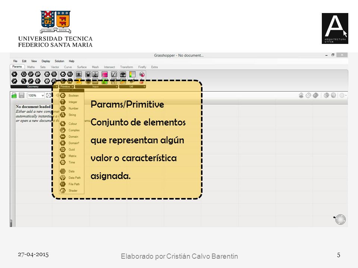Image resolution: width=358 pixels, height=268 pixels.
Task: Expand the Primitive panel with its plus
Action: [72, 87]
